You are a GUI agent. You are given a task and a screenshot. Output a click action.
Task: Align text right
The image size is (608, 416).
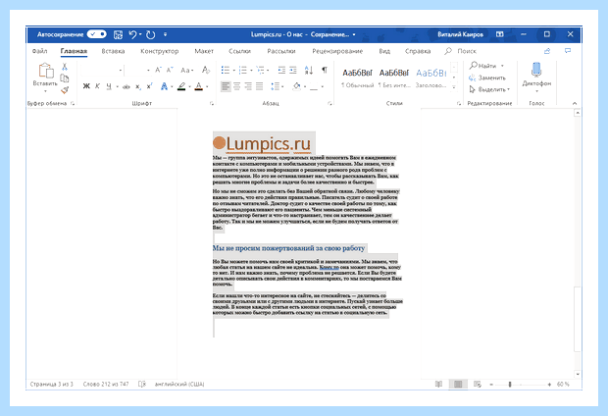pos(248,86)
